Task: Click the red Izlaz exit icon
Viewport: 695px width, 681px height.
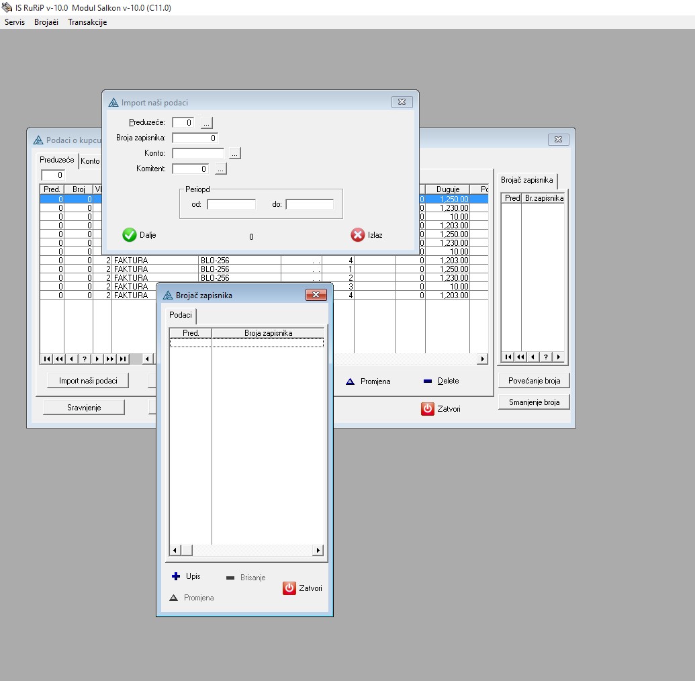Action: (x=357, y=235)
